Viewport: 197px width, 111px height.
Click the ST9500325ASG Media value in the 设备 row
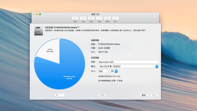click(109, 44)
